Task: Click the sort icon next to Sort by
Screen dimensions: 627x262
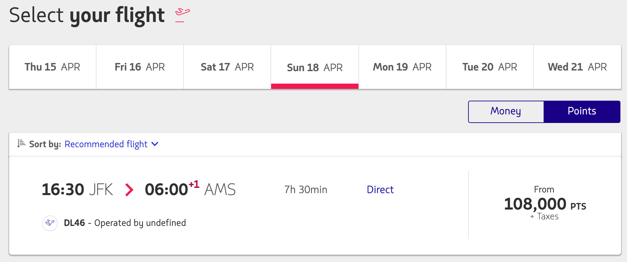Action: point(20,144)
